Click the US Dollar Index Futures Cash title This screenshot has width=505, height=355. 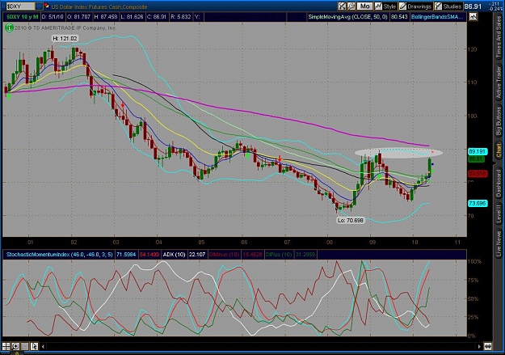(x=99, y=6)
